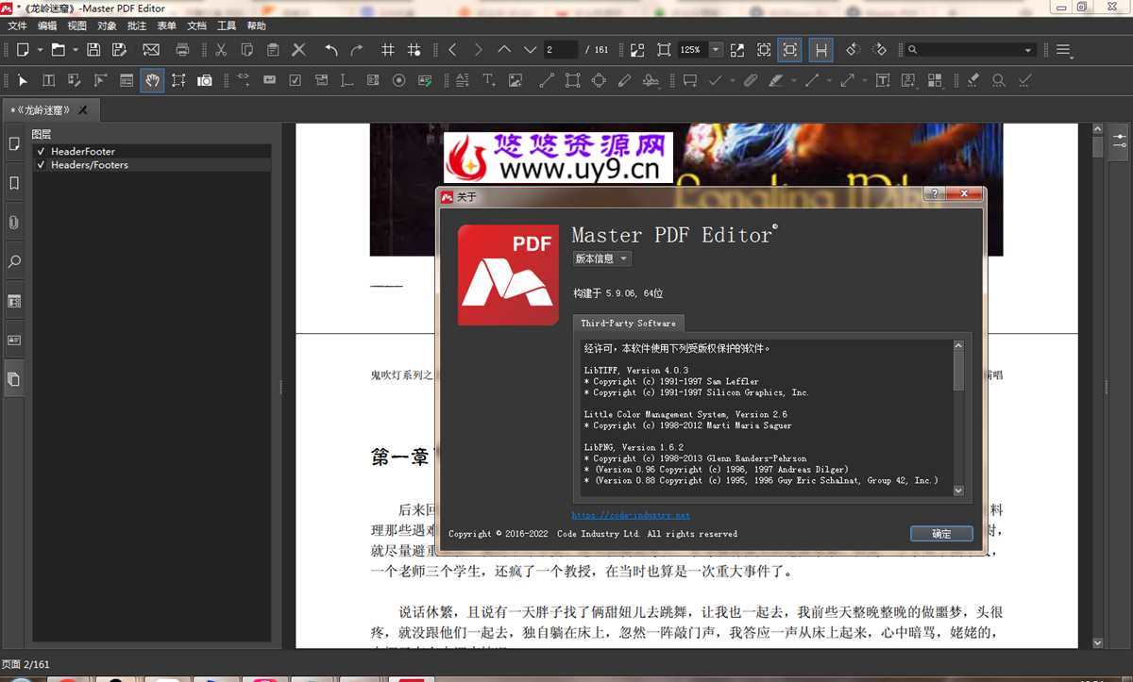Select the Edit Text tool
The height and width of the screenshot is (682, 1133).
(x=48, y=81)
